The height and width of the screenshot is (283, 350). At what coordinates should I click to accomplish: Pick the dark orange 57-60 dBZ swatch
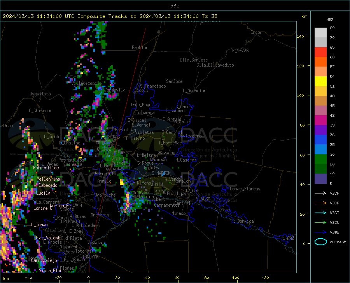(320, 62)
